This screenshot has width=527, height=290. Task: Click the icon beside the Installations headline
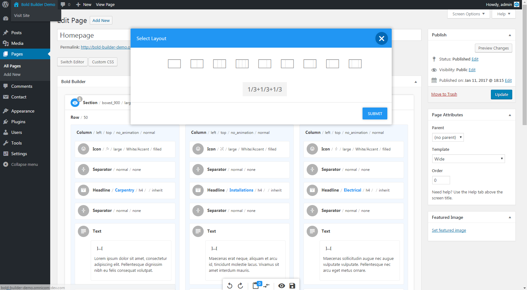tap(198, 190)
